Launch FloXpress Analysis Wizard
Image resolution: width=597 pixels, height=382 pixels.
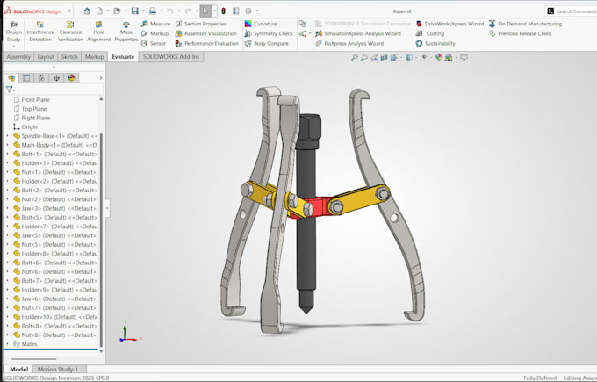coord(349,43)
